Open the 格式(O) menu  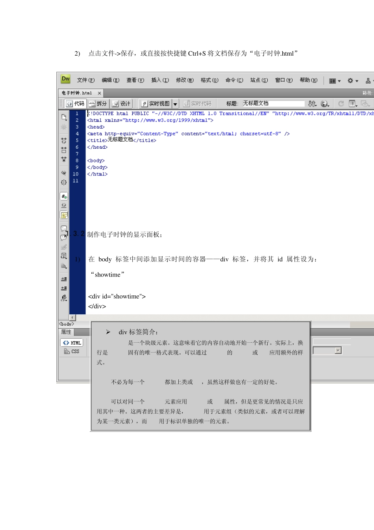(x=209, y=80)
